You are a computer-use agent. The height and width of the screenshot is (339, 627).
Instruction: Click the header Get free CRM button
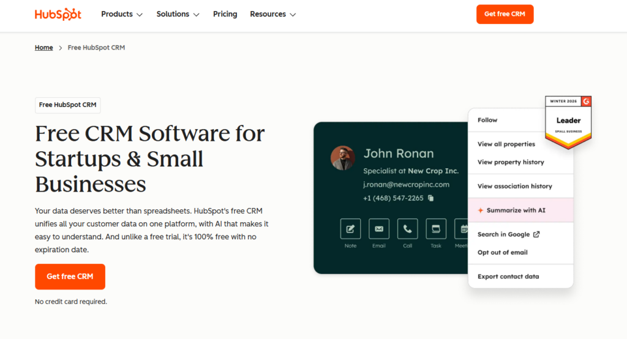(x=505, y=15)
